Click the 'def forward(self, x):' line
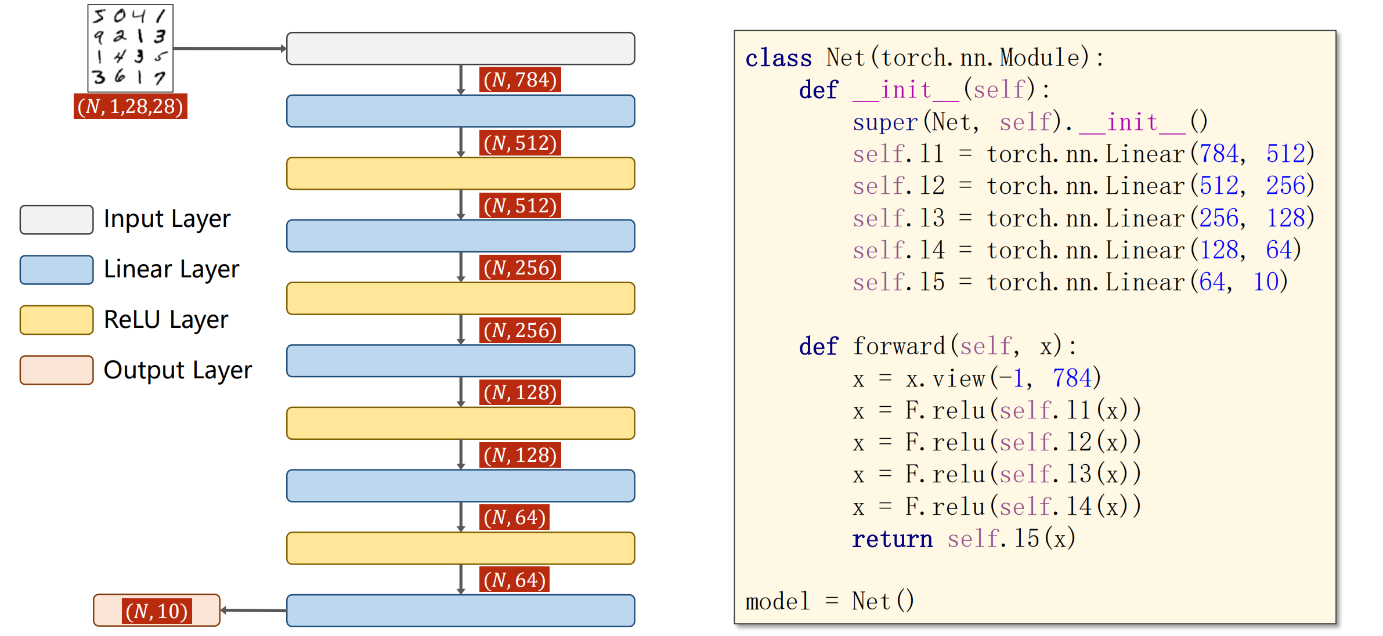This screenshot has height=636, width=1383. [x=937, y=346]
